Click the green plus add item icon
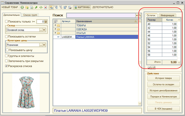The image size is (185, 116). (22, 7)
